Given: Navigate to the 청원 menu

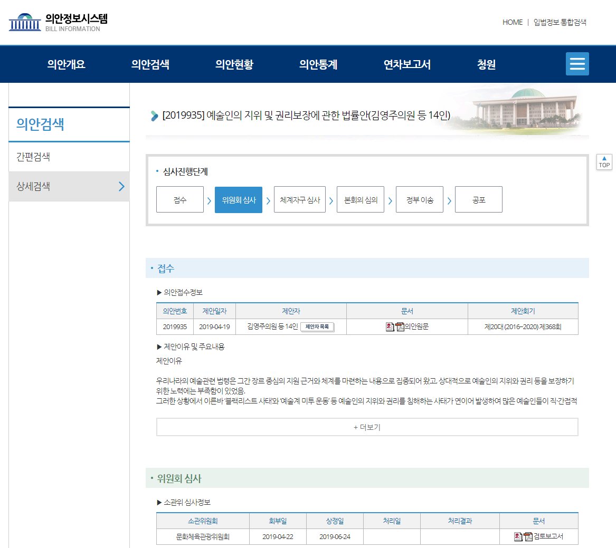Looking at the screenshot, I should 486,64.
